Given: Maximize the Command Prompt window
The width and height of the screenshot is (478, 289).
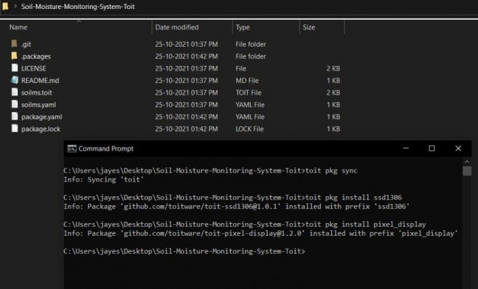Looking at the screenshot, I should pyautogui.click(x=431, y=148).
